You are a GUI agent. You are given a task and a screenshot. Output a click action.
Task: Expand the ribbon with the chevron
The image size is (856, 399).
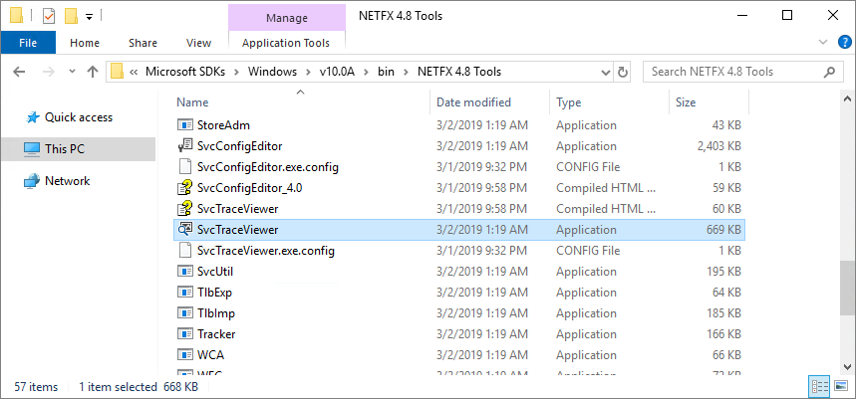(823, 43)
